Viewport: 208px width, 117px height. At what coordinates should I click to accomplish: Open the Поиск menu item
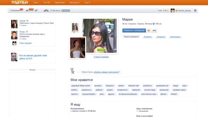(36, 3)
